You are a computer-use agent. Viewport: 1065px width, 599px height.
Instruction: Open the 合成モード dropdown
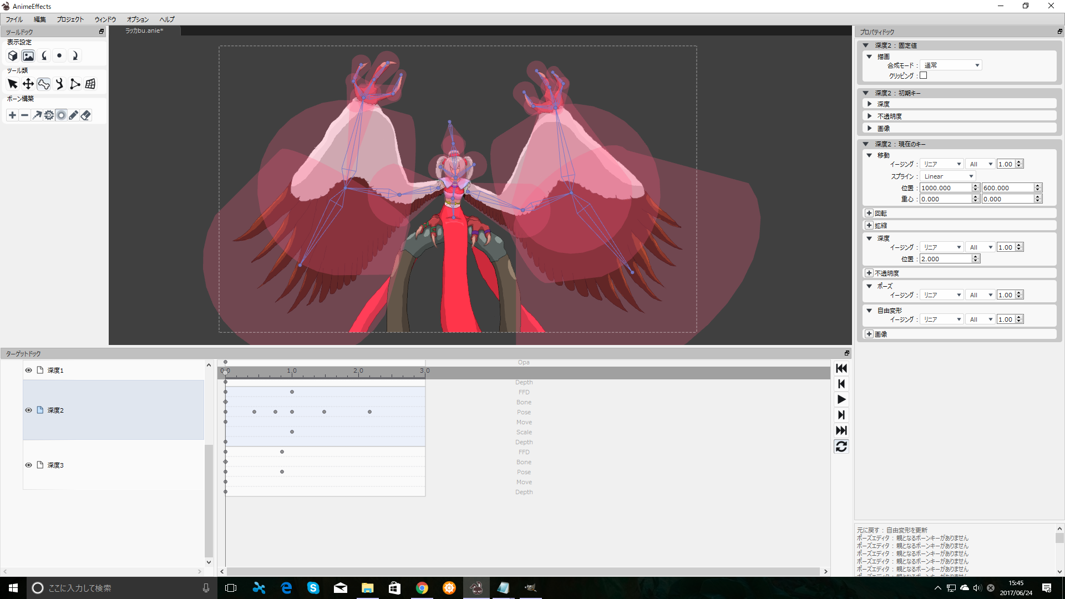click(x=951, y=65)
